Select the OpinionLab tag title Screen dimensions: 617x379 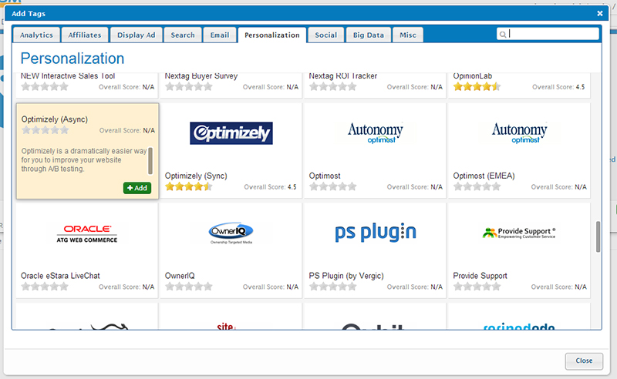[x=472, y=76]
